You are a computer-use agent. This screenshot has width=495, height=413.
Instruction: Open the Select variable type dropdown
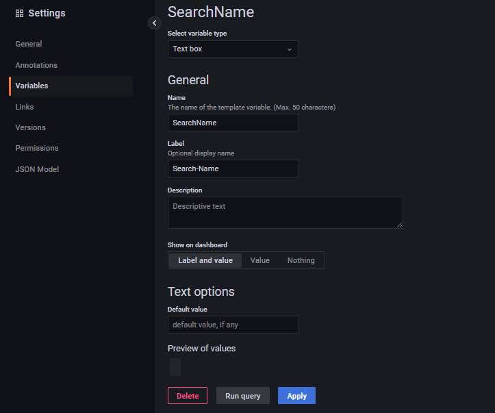pyautogui.click(x=233, y=49)
